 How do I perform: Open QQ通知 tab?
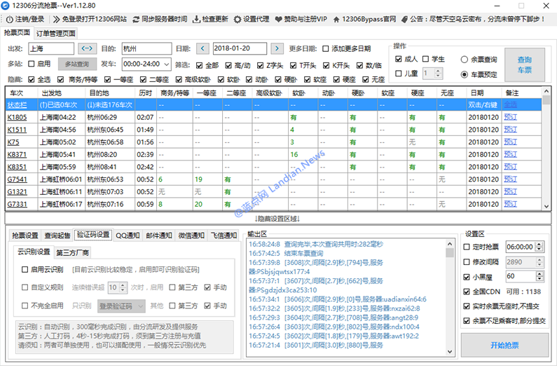click(x=128, y=235)
